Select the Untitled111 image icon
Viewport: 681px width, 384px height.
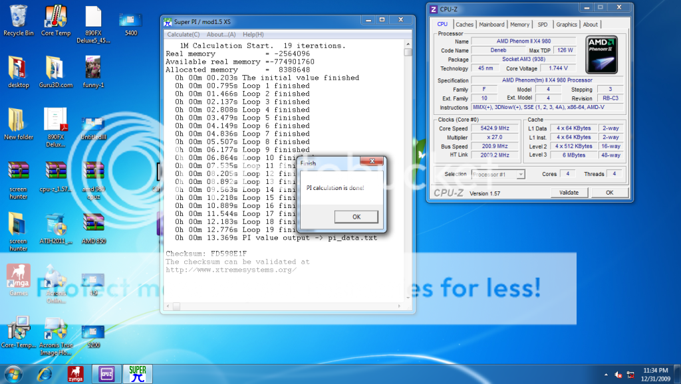[x=93, y=128]
